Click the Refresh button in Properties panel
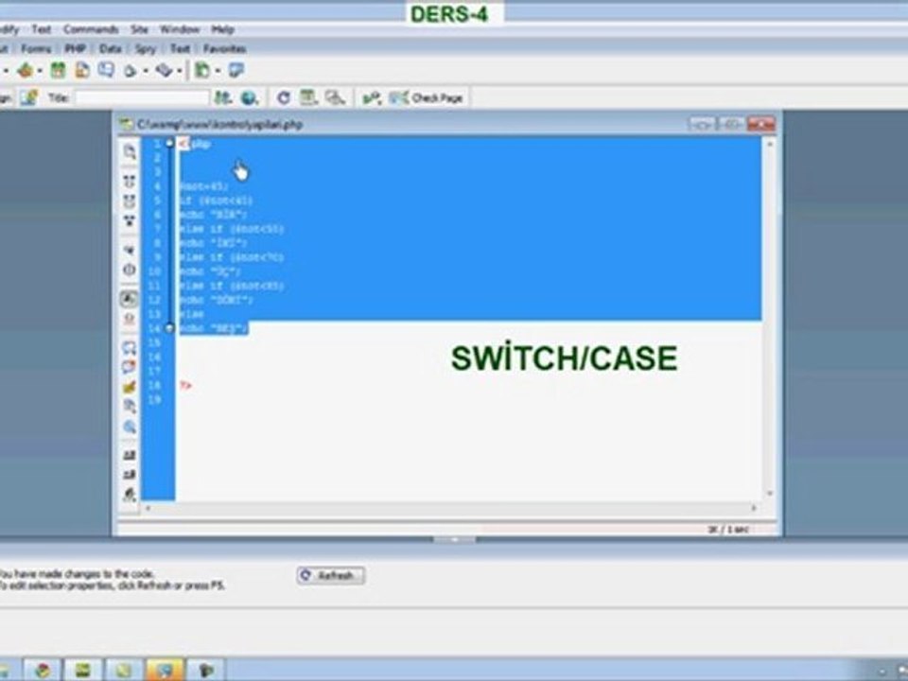The width and height of the screenshot is (908, 681). [331, 575]
